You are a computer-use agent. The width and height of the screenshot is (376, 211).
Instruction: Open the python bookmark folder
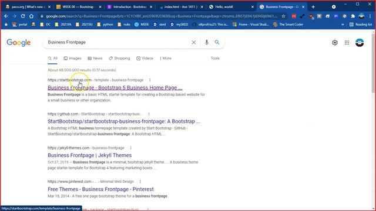[105, 25]
